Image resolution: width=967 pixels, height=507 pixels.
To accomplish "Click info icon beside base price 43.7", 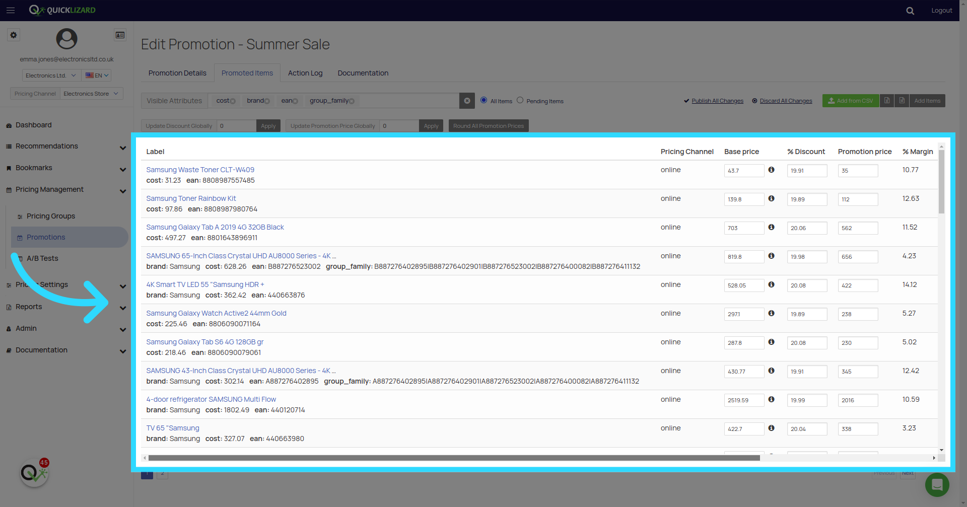I will click(x=771, y=170).
